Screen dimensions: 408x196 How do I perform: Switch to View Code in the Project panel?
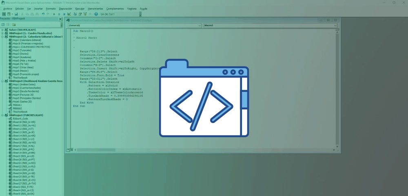(x=3, y=24)
